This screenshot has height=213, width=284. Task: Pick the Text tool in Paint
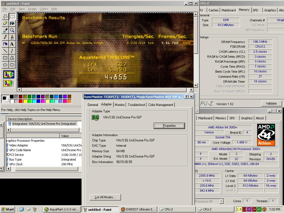(x=12, y=44)
